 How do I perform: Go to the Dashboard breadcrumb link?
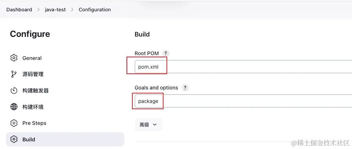tap(19, 10)
